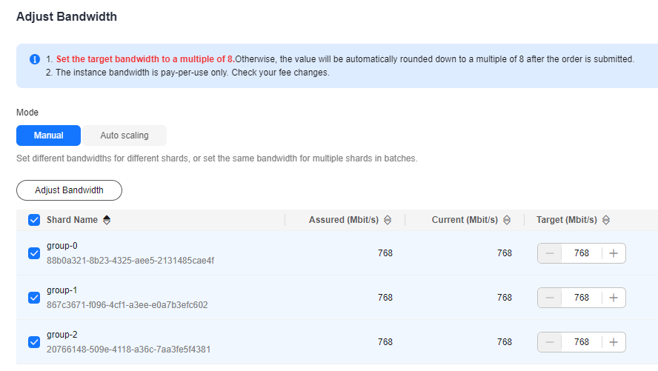Decrease target bandwidth for group-1
658x371 pixels.
click(x=550, y=298)
